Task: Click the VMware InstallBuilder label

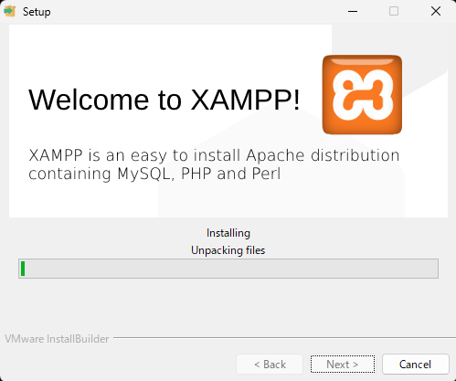Action: tap(57, 339)
